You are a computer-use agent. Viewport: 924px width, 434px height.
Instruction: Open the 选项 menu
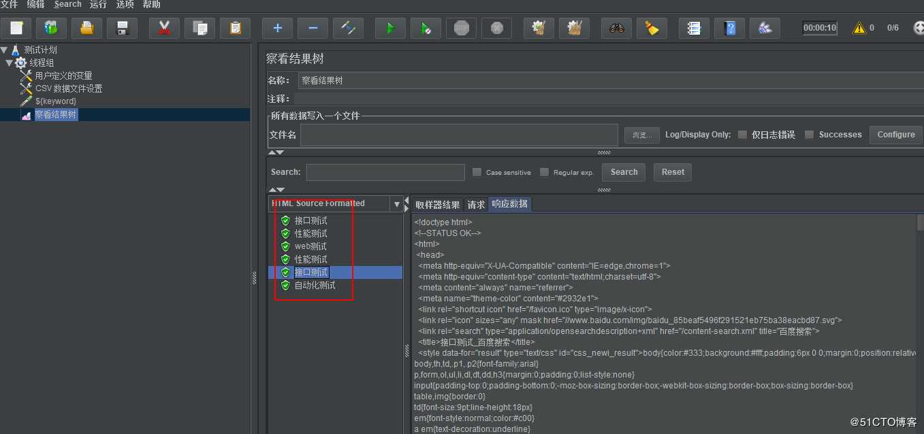tap(125, 4)
